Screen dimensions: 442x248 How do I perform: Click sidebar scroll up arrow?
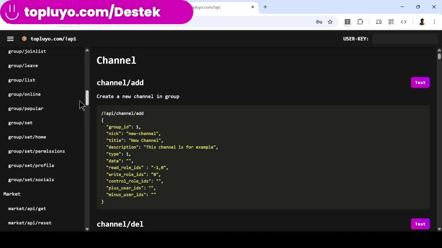(87, 50)
